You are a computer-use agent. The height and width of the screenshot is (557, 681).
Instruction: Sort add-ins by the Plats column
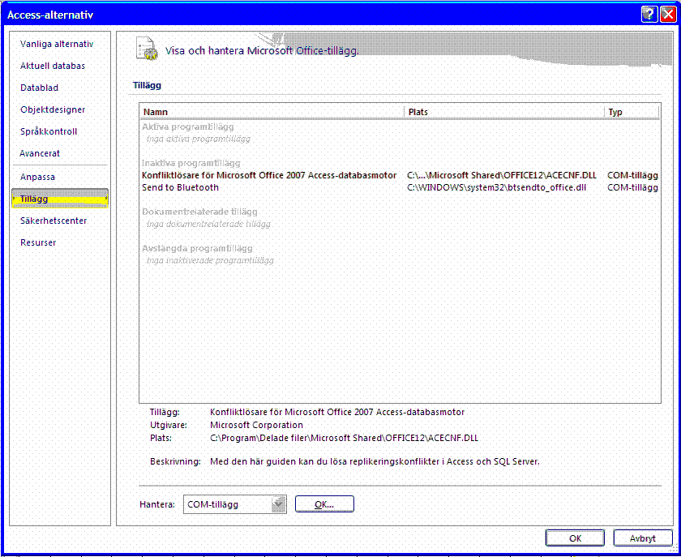click(x=504, y=112)
